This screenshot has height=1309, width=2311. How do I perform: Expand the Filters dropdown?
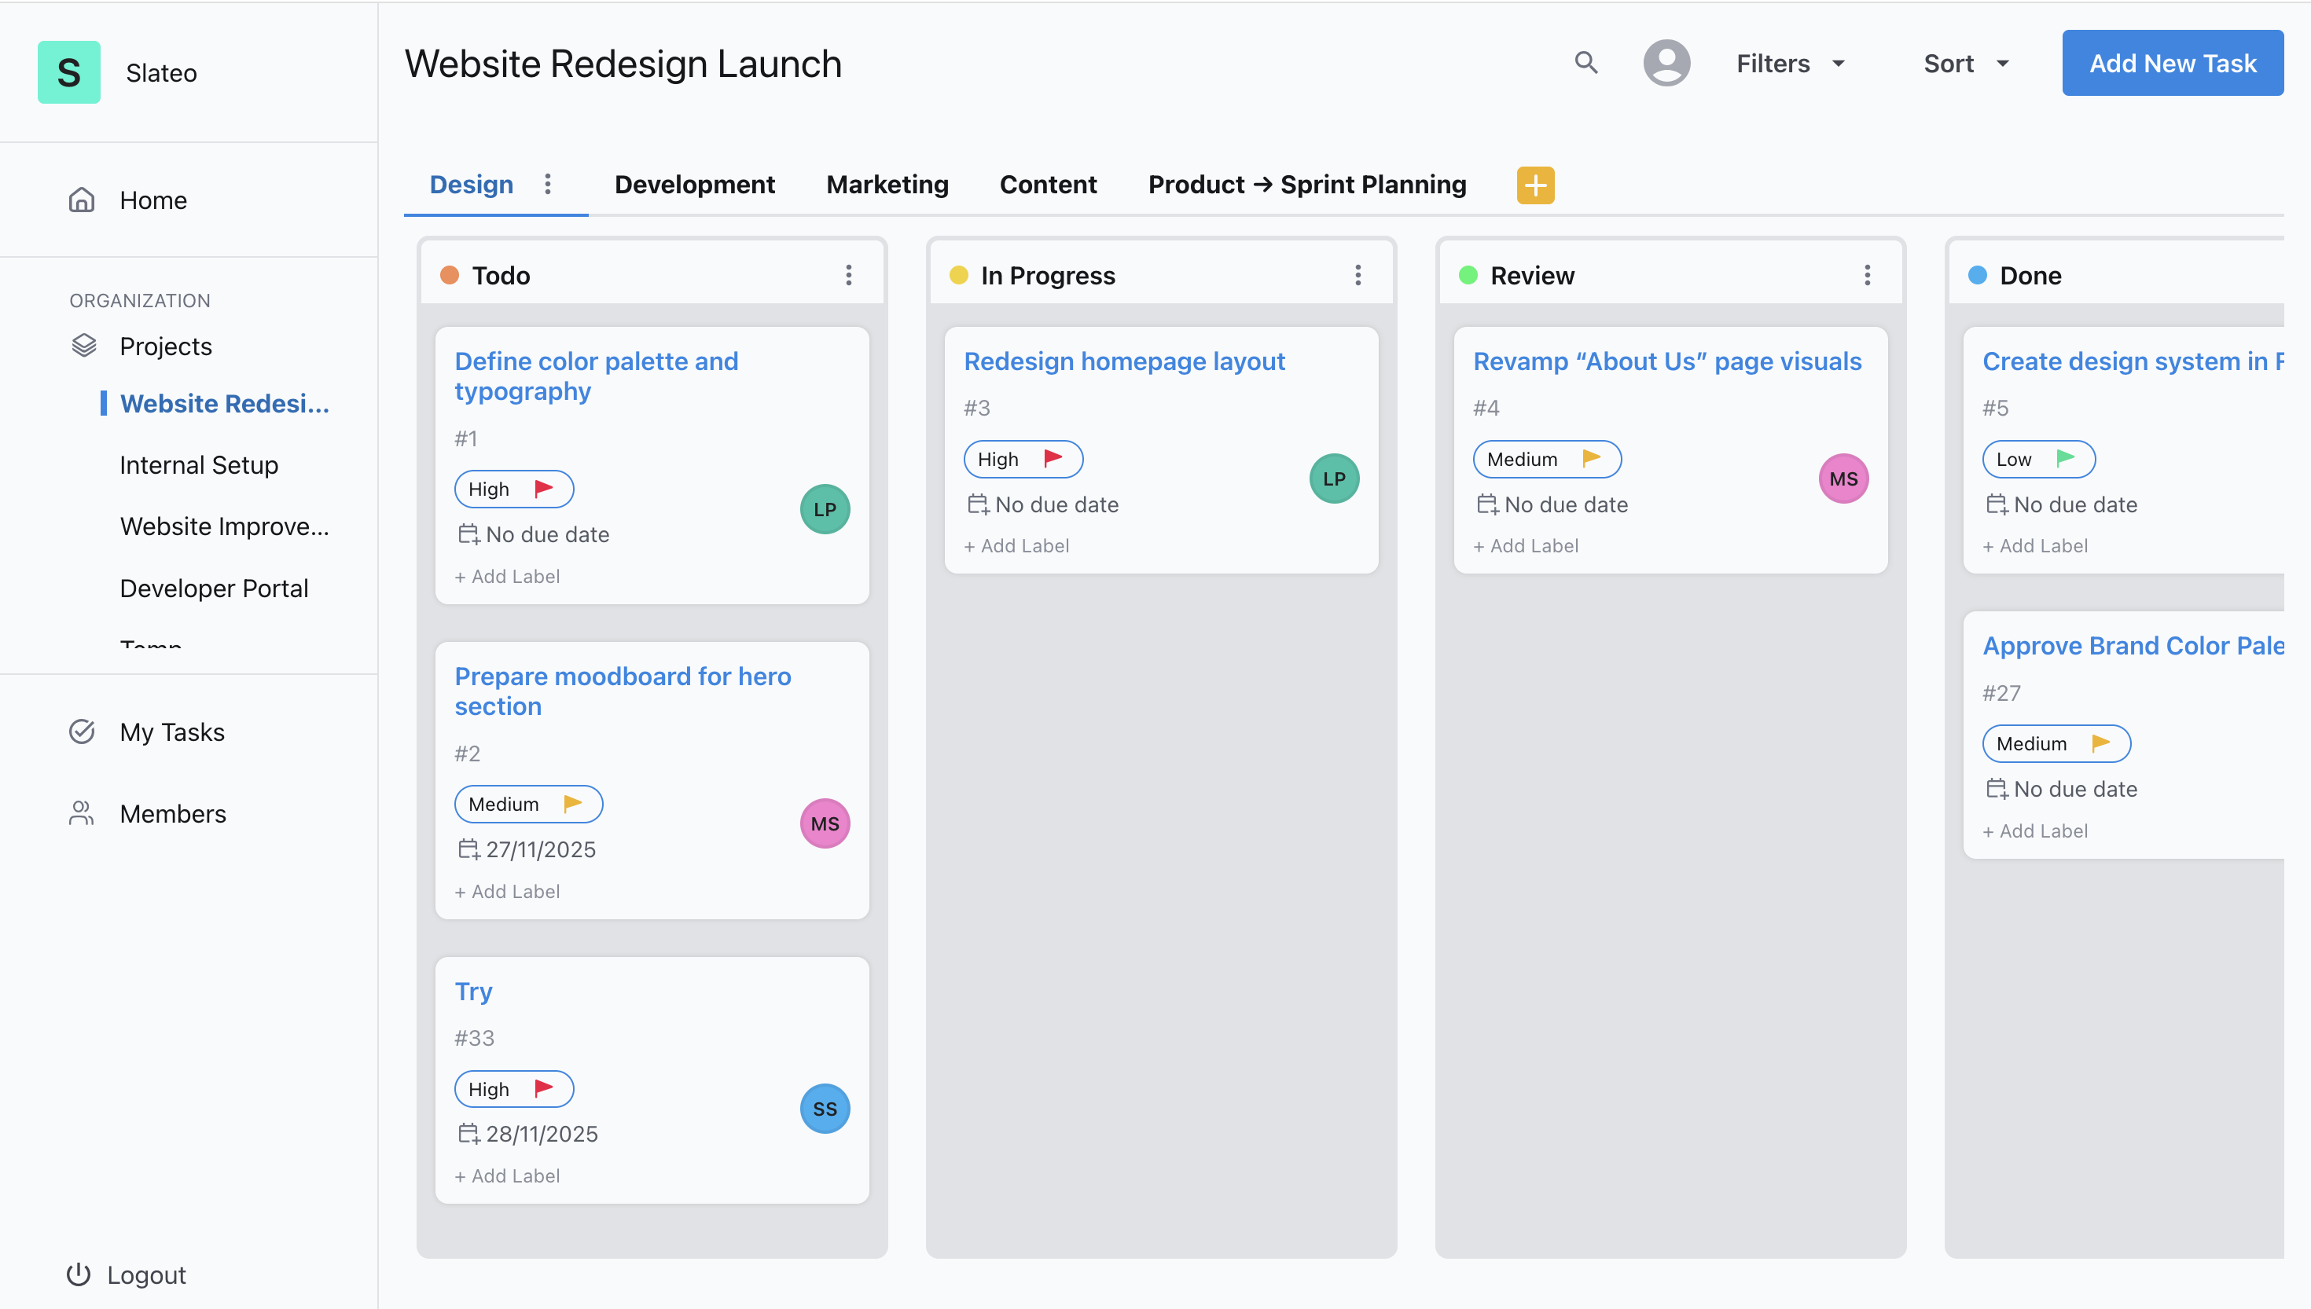coord(1789,64)
